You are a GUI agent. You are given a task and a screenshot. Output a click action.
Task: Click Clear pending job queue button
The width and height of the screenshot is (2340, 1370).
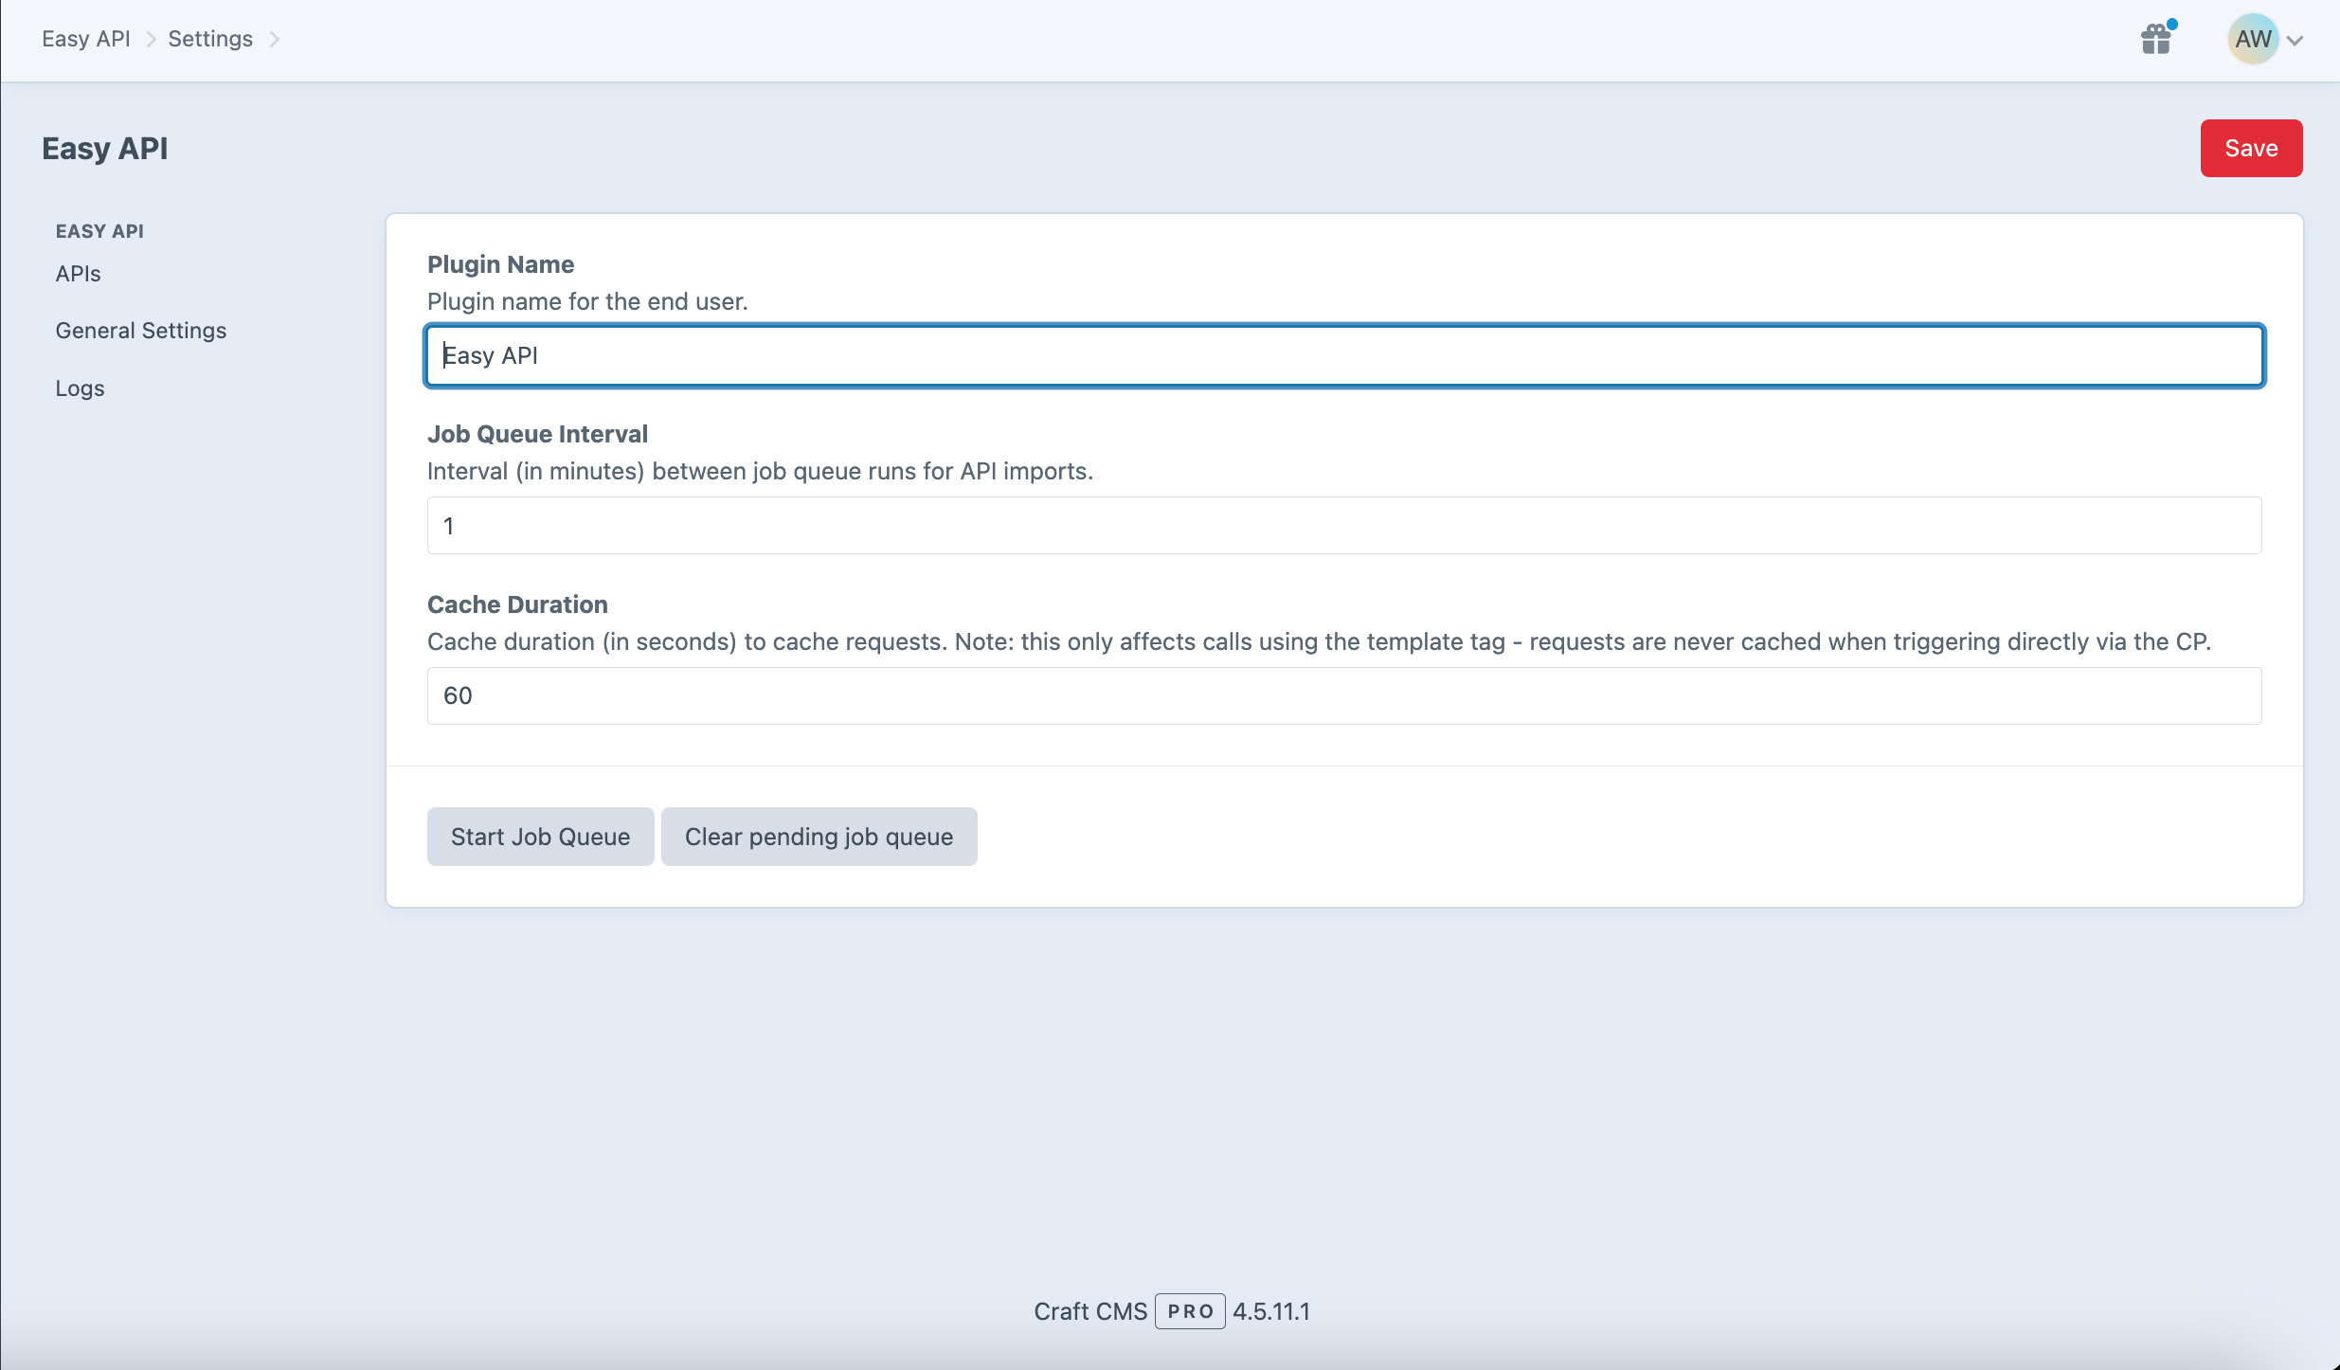(x=819, y=837)
